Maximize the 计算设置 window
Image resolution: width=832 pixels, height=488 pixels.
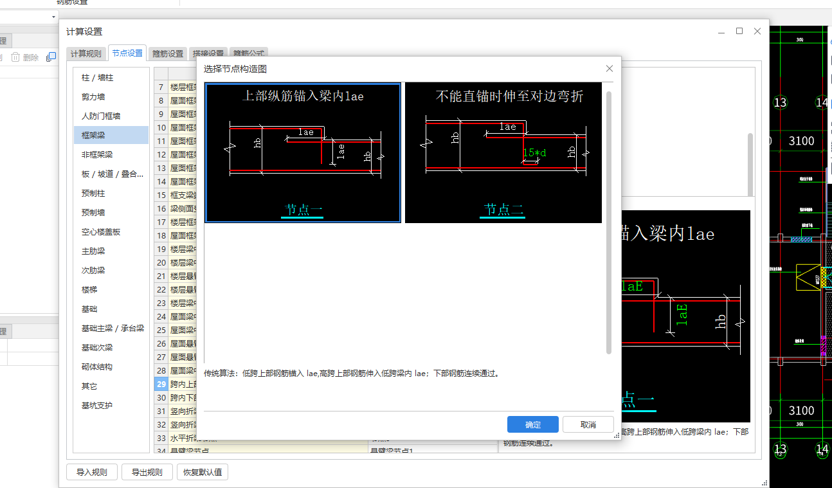click(739, 31)
